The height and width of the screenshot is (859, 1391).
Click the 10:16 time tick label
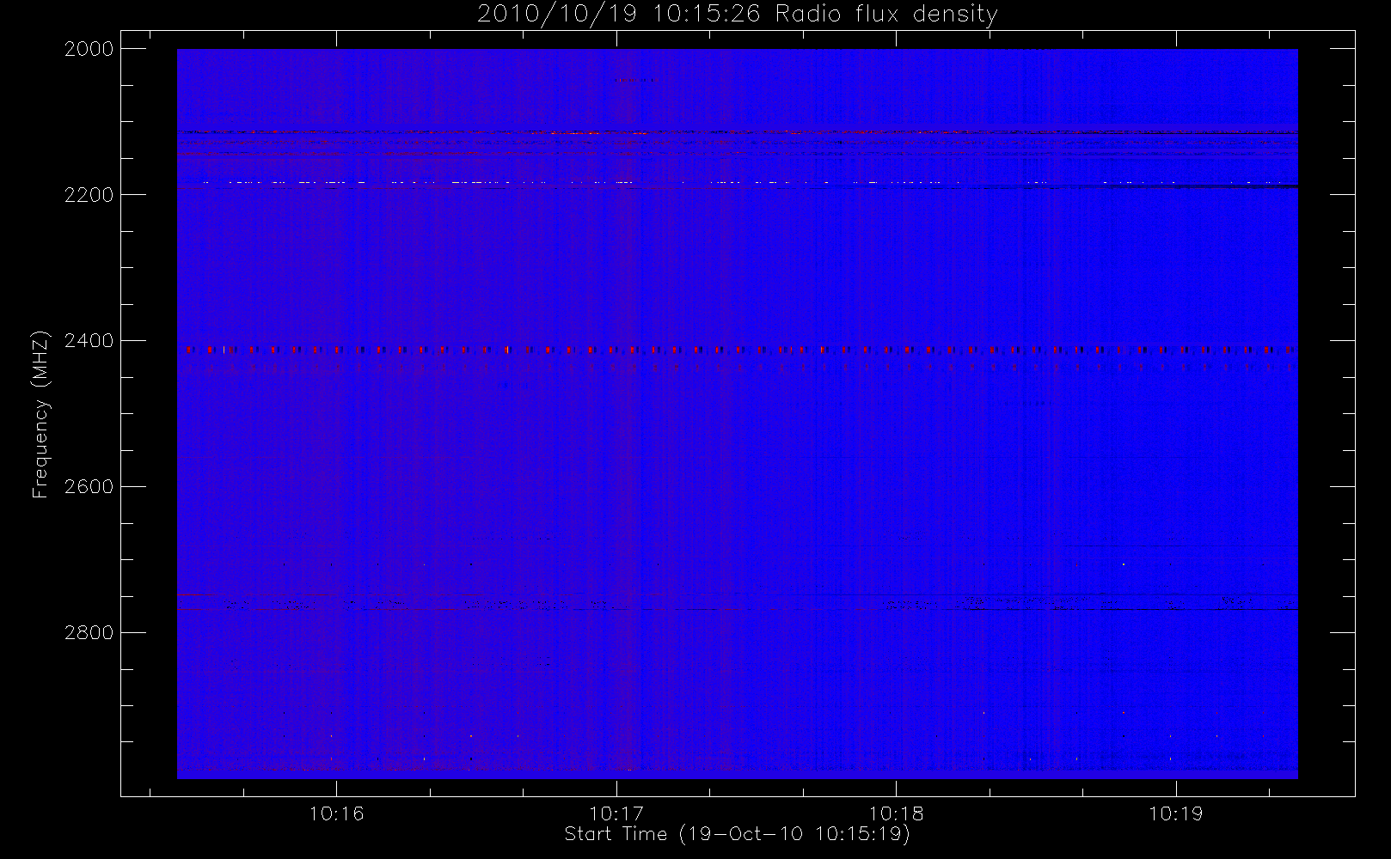coord(336,813)
